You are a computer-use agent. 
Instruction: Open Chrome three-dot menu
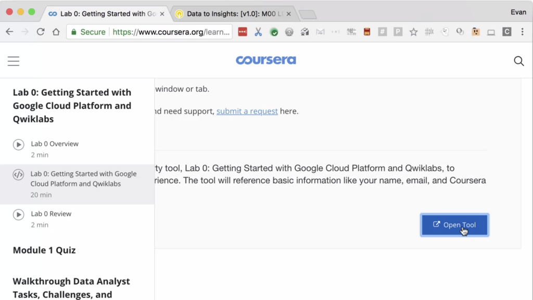[x=522, y=32]
